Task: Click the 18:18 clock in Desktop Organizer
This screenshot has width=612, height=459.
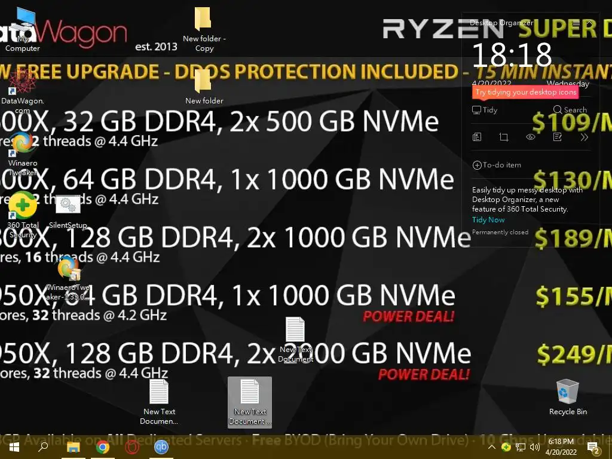Action: (x=512, y=54)
